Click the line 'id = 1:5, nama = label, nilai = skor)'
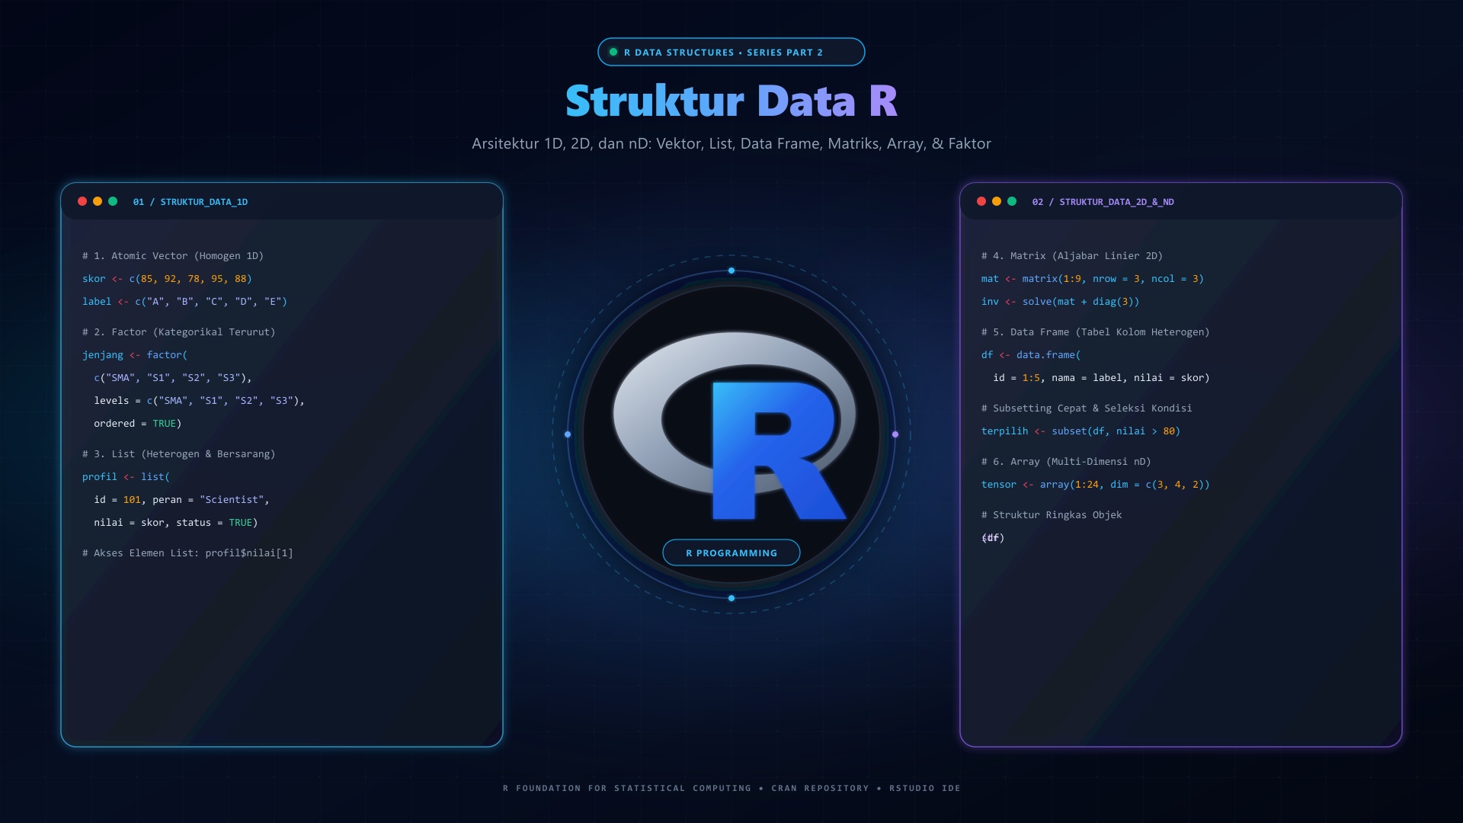Viewport: 1463px width, 823px height. [x=1101, y=378]
